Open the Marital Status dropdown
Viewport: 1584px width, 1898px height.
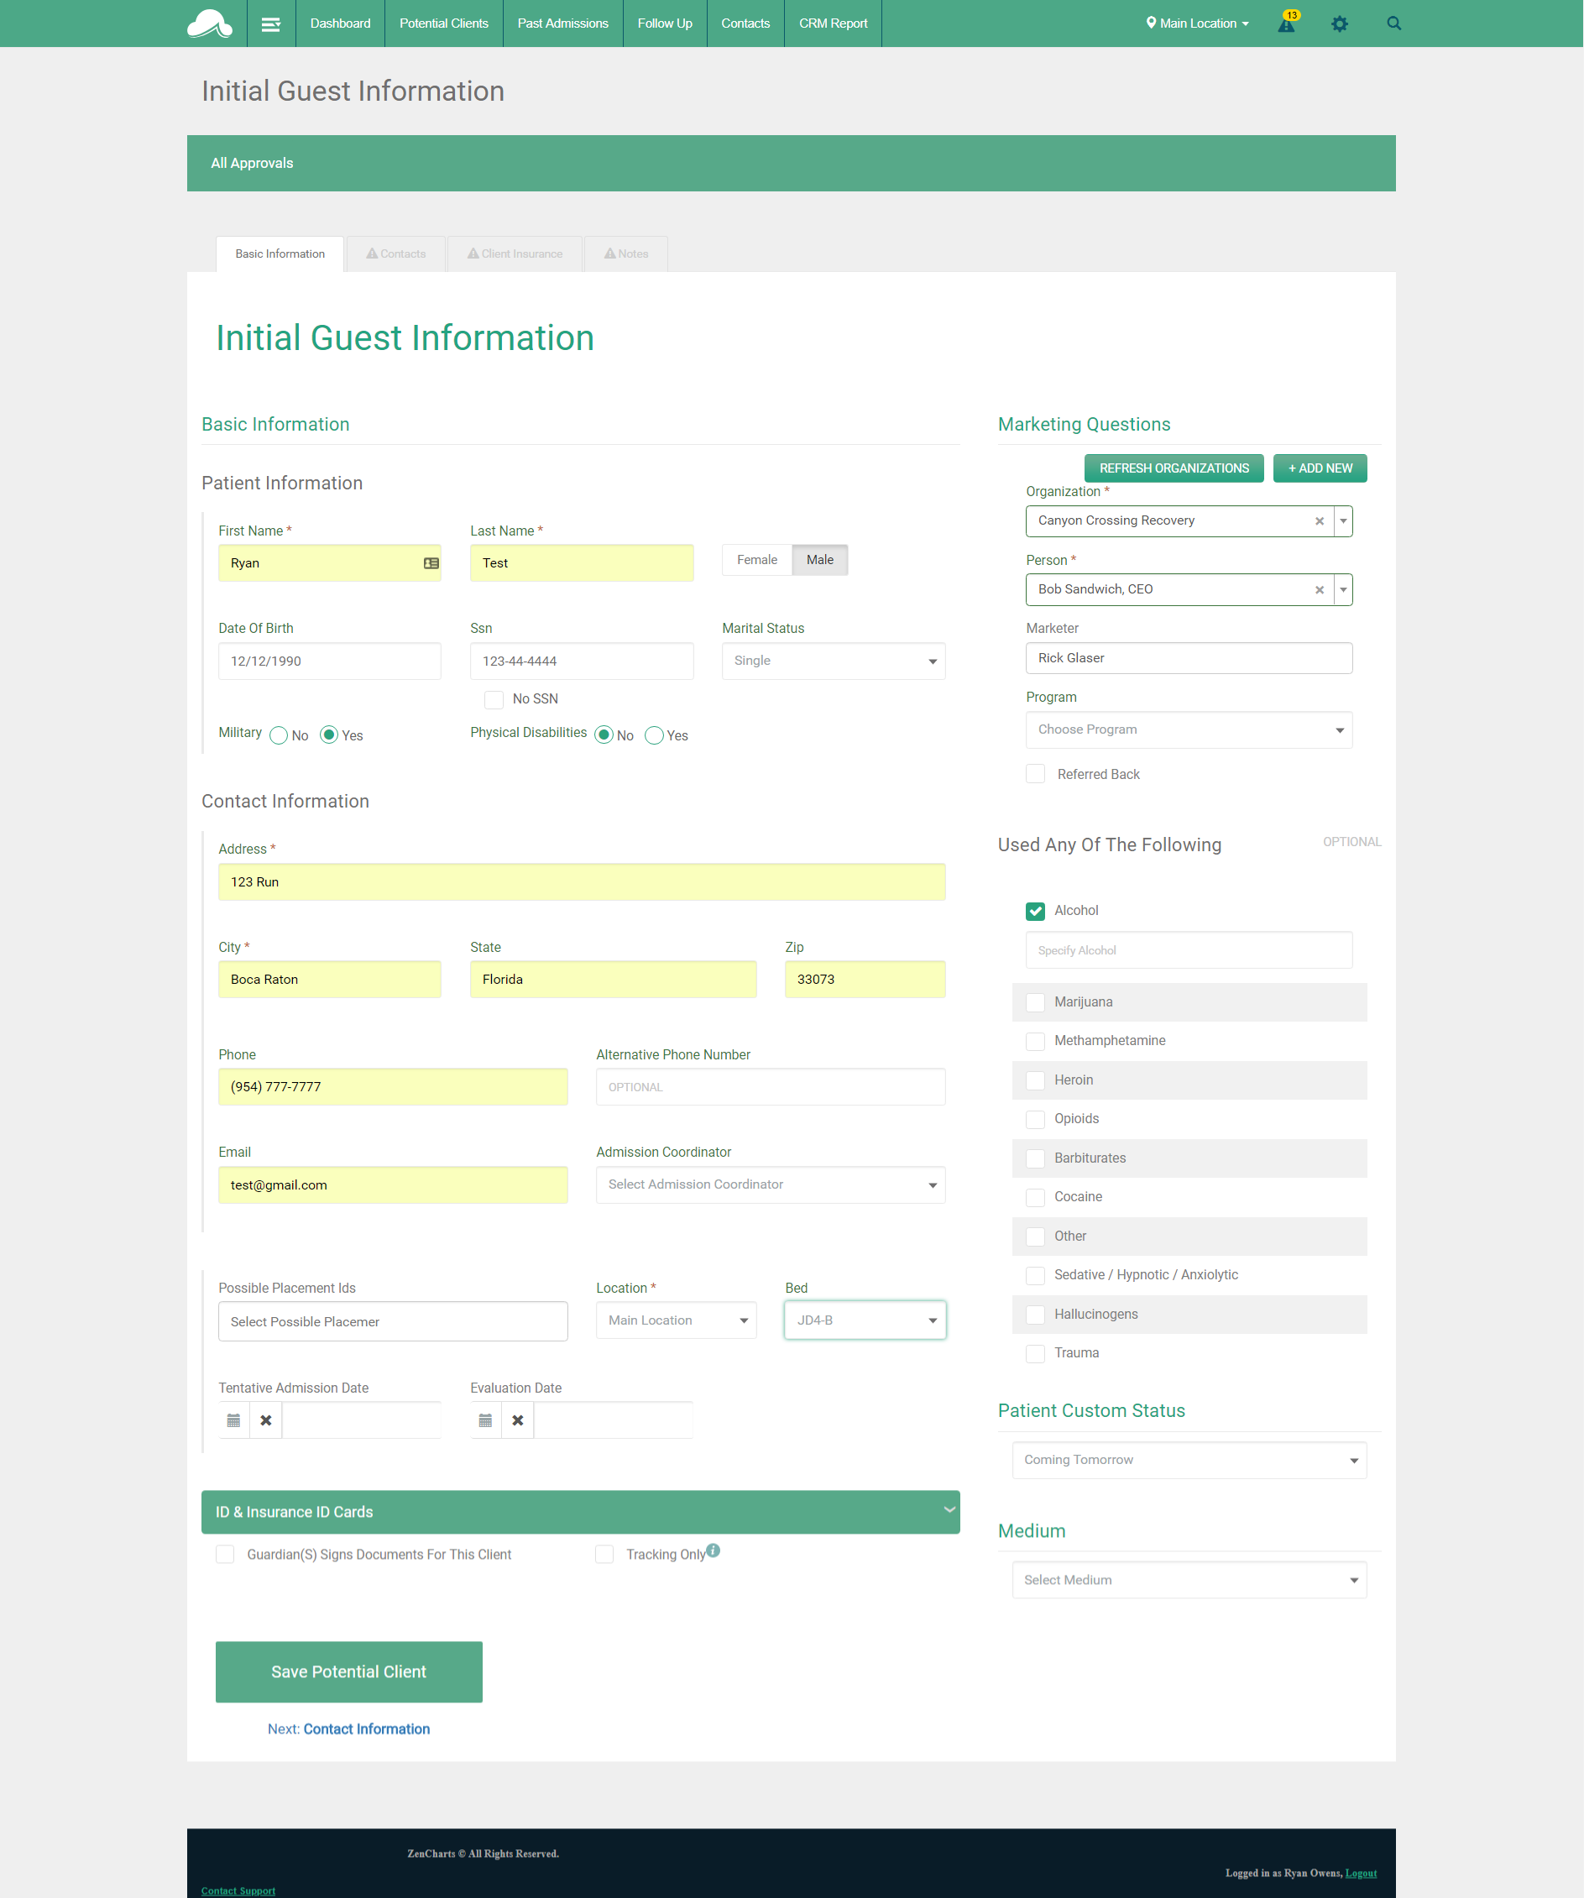point(833,661)
